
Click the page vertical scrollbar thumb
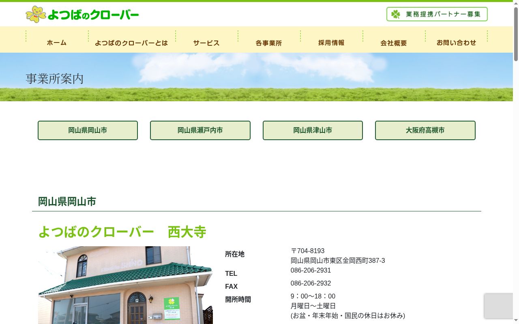click(516, 34)
